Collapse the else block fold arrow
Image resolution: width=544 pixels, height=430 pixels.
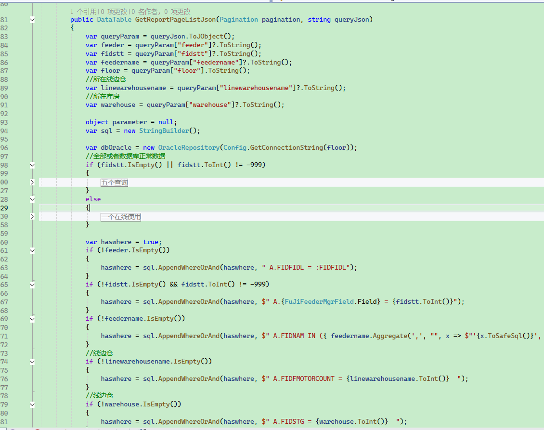(32, 199)
